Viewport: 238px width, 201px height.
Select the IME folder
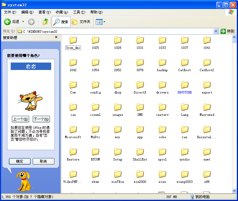point(140,110)
